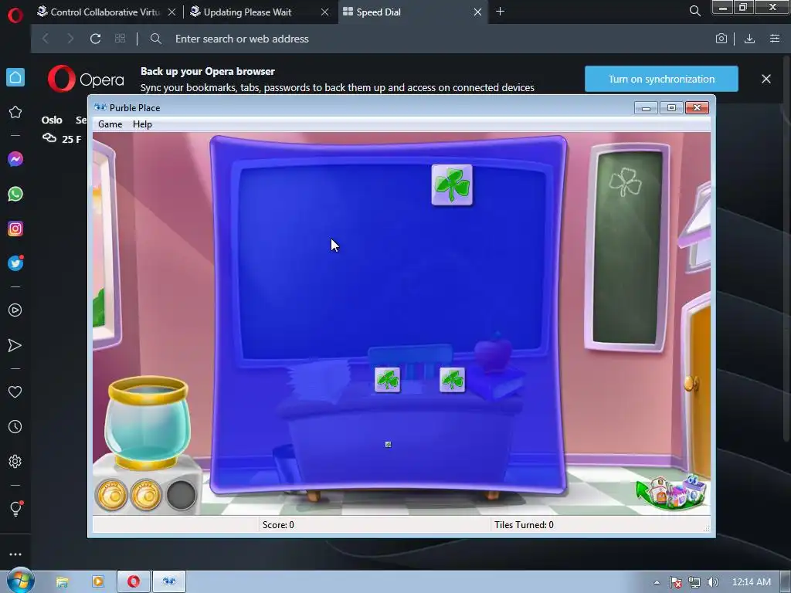
Task: Select the left small shamrock tile
Action: 388,380
